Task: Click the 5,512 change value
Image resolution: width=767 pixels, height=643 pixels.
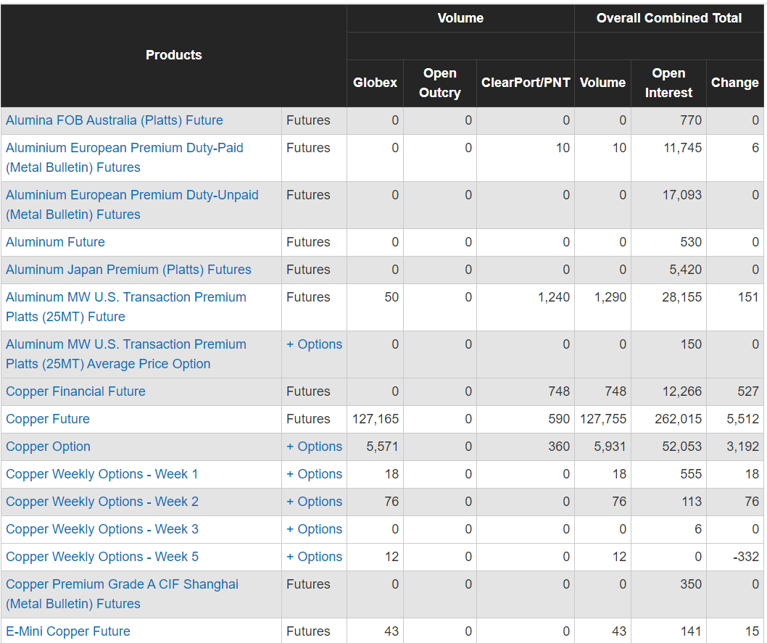Action: [742, 419]
